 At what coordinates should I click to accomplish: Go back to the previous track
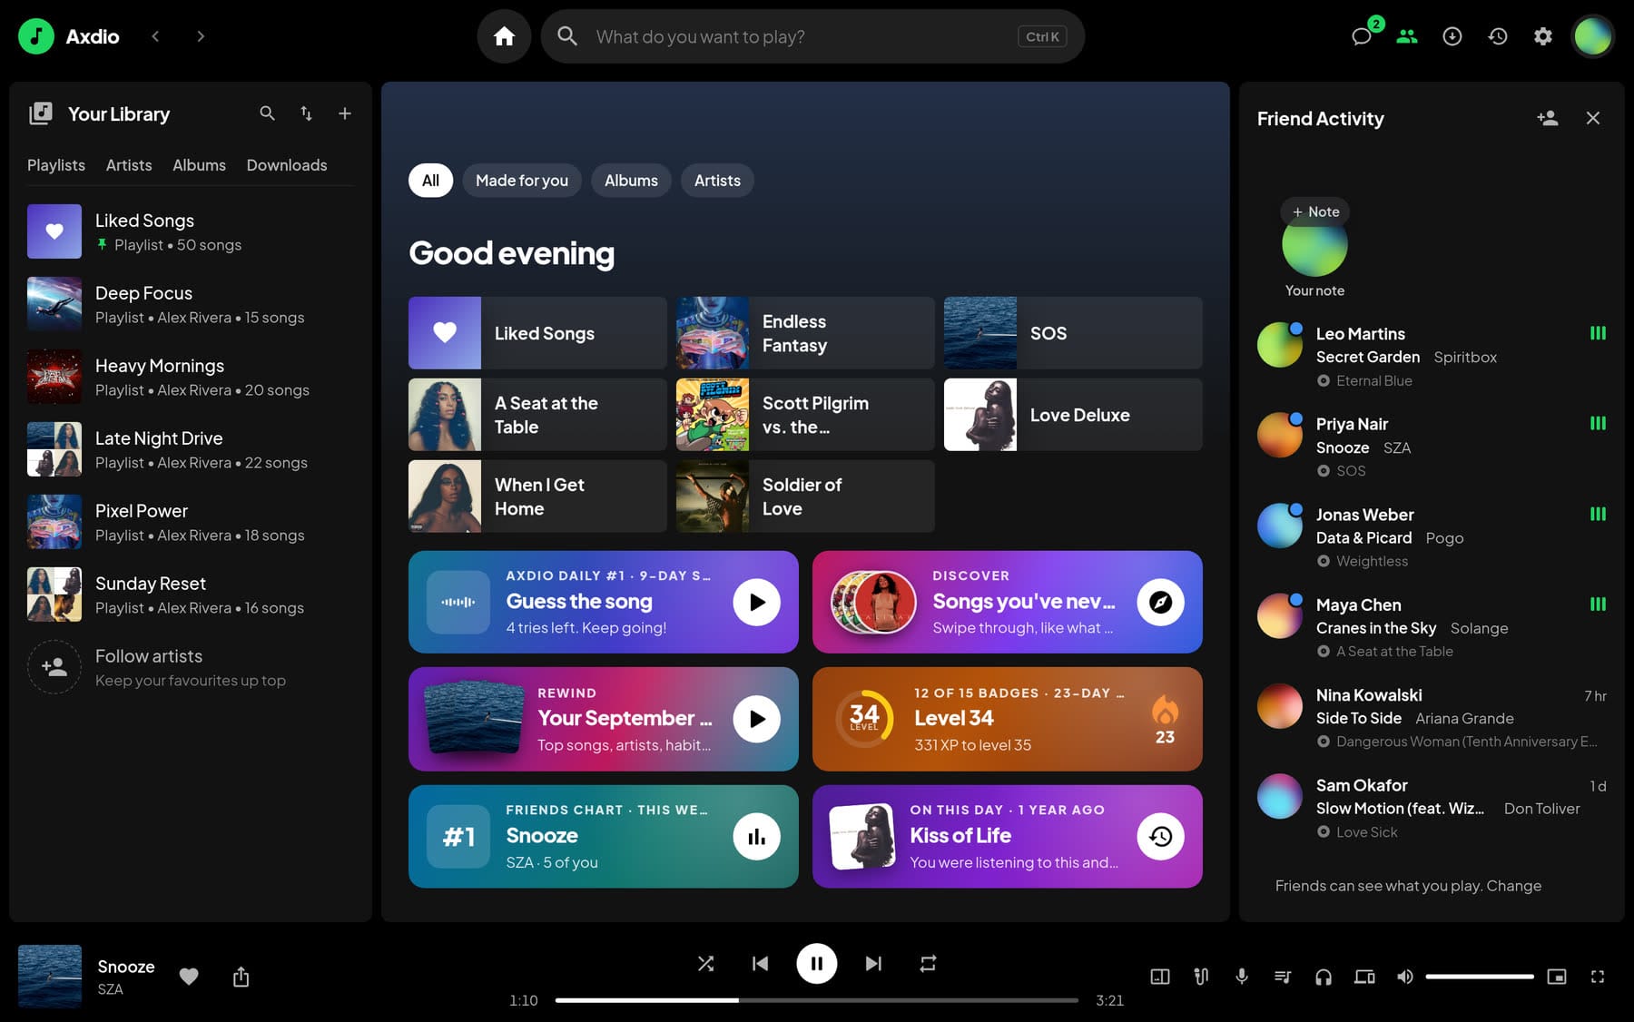click(x=761, y=964)
